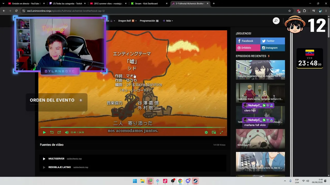The width and height of the screenshot is (330, 185).
Task: Open Gaikotsu Kishi-sama episode thumbnail
Action: click(260, 93)
